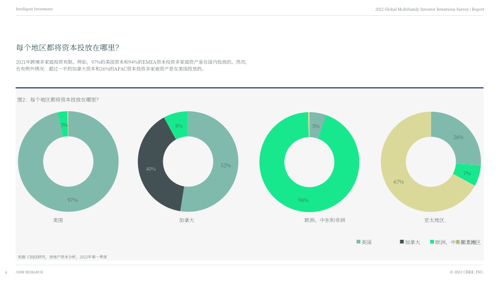Click the figure caption 图2
The width and height of the screenshot is (499, 281).
coord(58,100)
